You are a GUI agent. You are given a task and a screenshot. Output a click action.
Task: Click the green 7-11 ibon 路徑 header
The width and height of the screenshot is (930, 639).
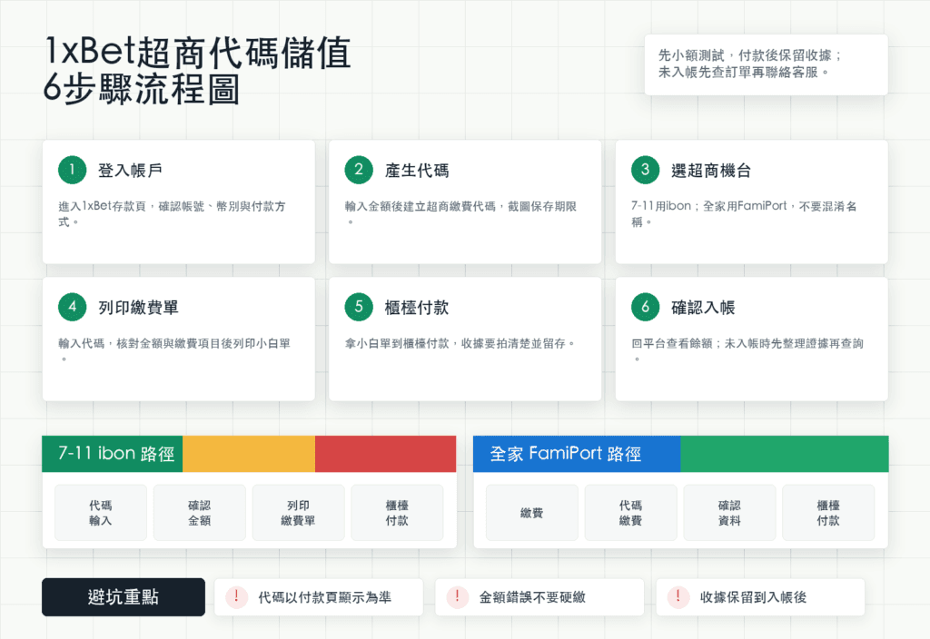click(113, 454)
